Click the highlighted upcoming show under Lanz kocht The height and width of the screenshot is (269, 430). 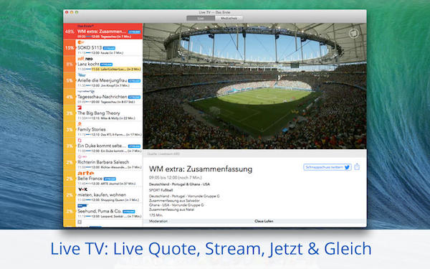(x=116, y=69)
